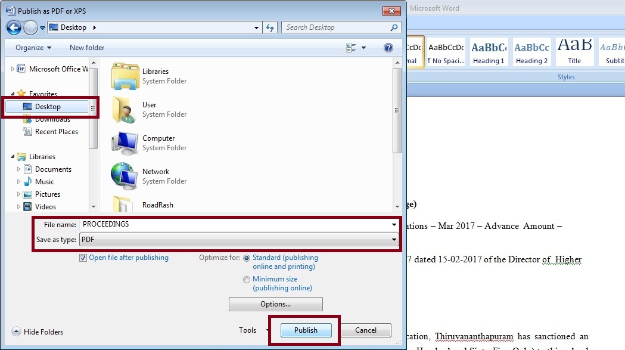Select Libraries in navigation pane

pos(37,157)
